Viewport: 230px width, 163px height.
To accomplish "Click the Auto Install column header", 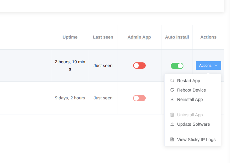I will point(177,37).
